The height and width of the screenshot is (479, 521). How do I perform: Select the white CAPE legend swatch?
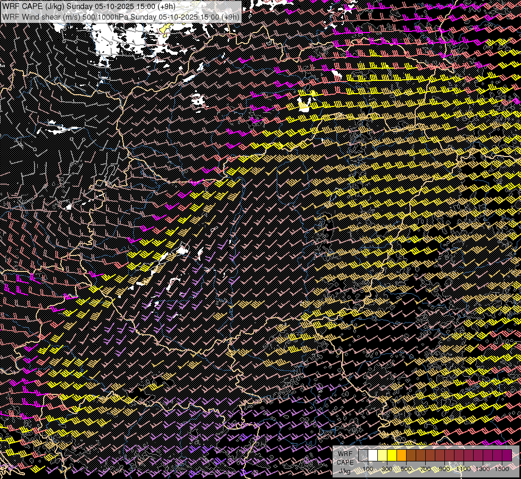pyautogui.click(x=373, y=456)
